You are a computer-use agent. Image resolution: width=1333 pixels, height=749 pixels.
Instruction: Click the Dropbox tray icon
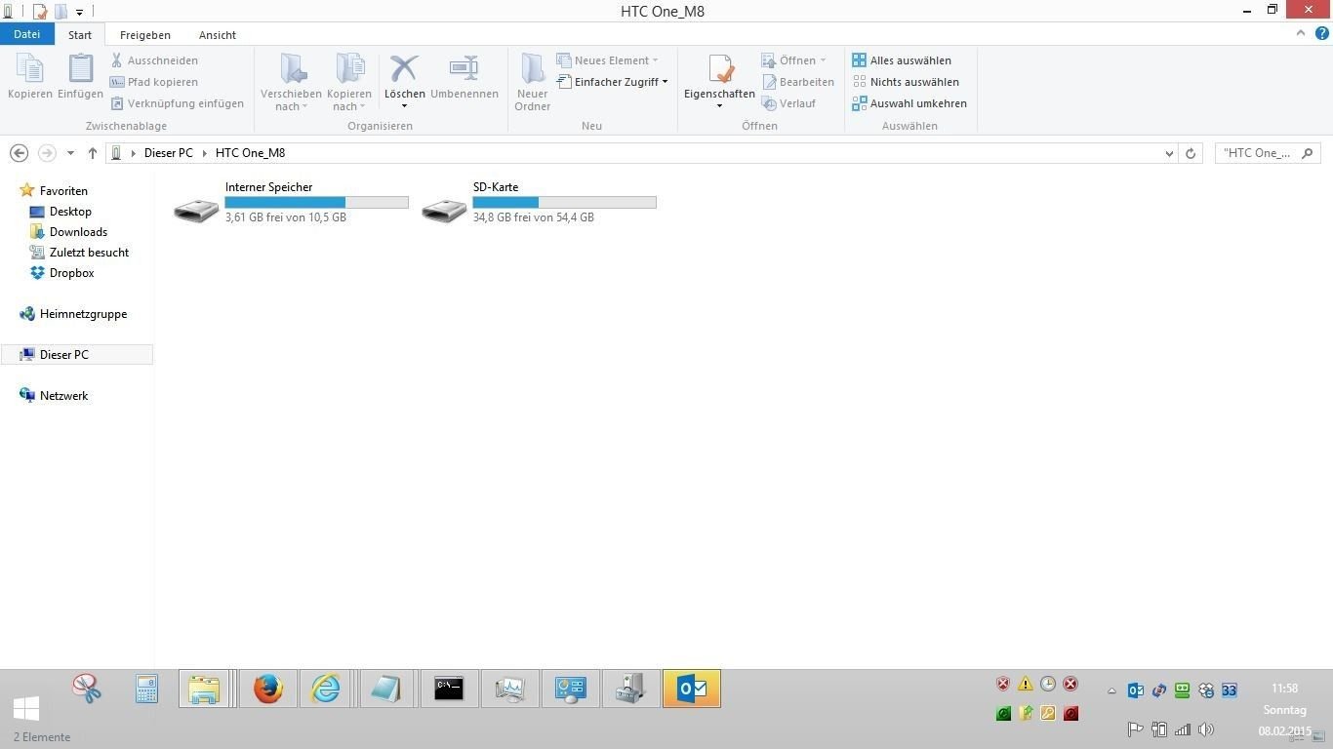click(x=1206, y=690)
